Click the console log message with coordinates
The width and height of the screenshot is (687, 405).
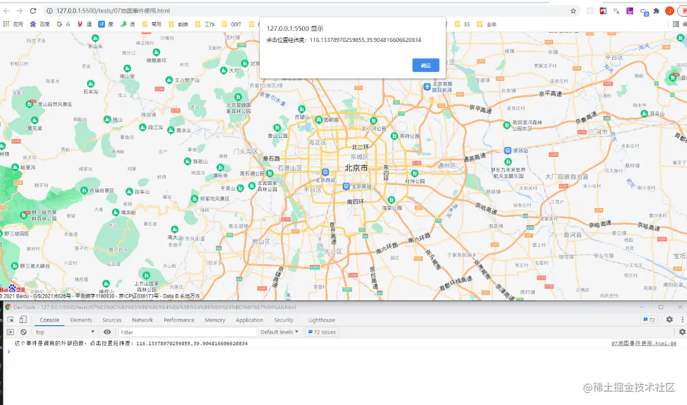(131, 343)
